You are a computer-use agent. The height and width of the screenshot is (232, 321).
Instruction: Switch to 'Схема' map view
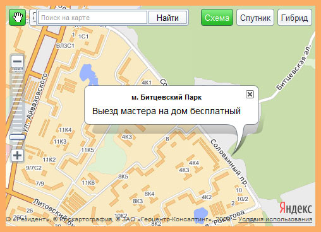pos(217,18)
